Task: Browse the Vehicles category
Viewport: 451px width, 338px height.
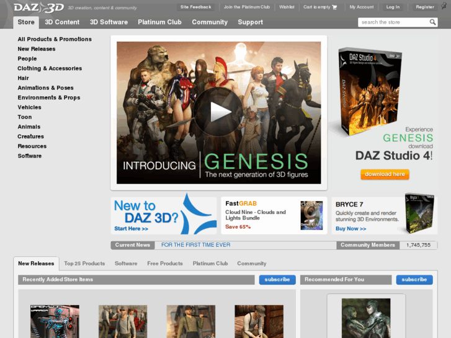Action: click(x=29, y=107)
